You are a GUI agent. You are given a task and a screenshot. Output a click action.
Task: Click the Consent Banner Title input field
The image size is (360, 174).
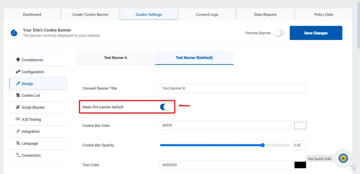(x=233, y=89)
